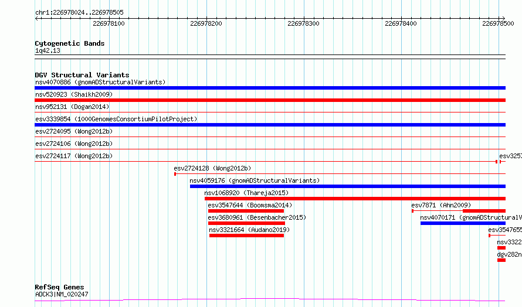Click the chr1:226978024..226978505 coordinates text
Image resolution: width=522 pixels, height=307 pixels.
79,13
